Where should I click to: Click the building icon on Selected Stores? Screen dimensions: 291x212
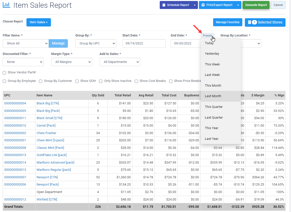[249, 22]
